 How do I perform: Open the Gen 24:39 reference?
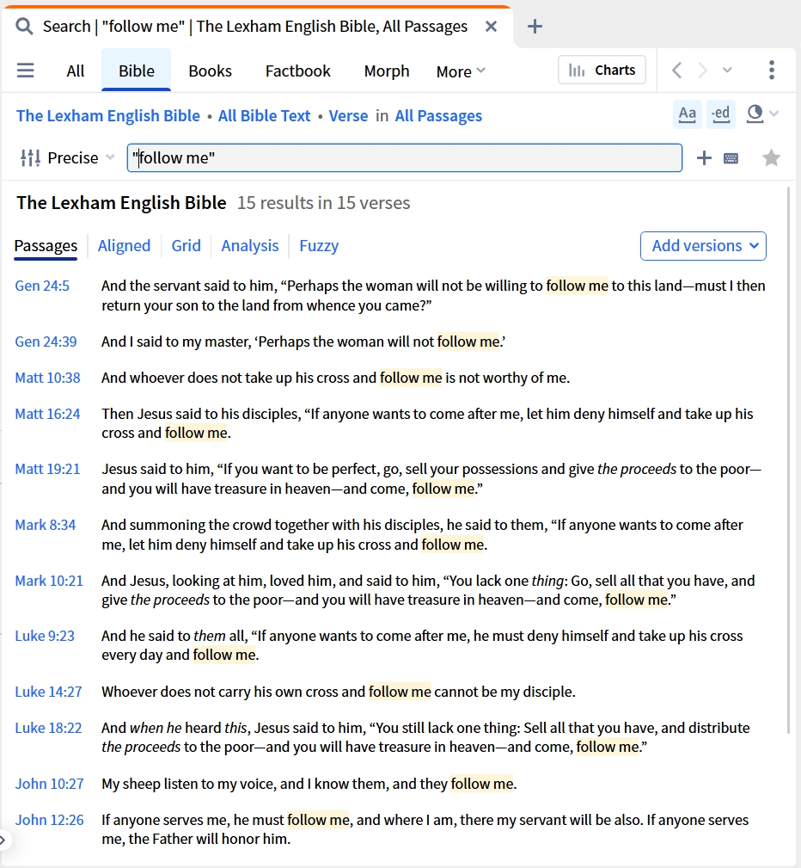(x=46, y=342)
